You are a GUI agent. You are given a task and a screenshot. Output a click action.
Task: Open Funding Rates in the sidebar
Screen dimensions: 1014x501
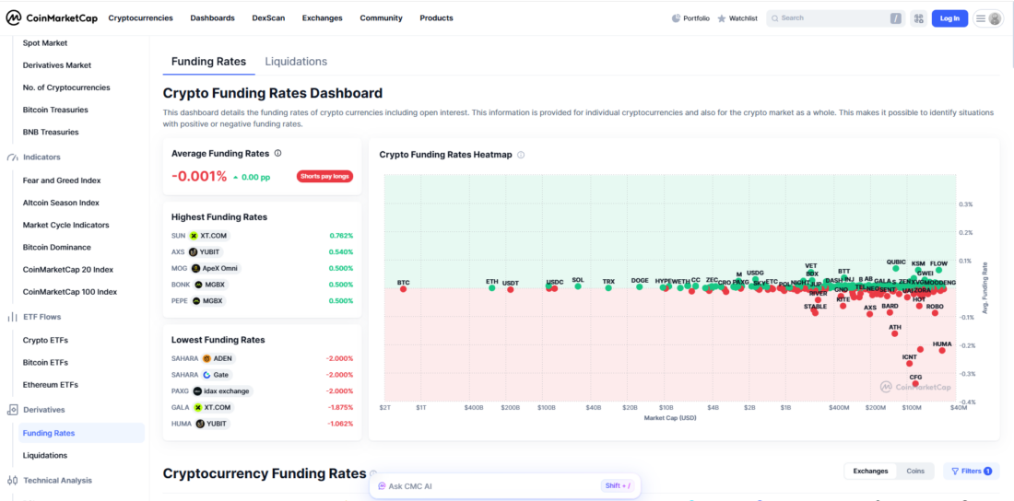pyautogui.click(x=81, y=433)
